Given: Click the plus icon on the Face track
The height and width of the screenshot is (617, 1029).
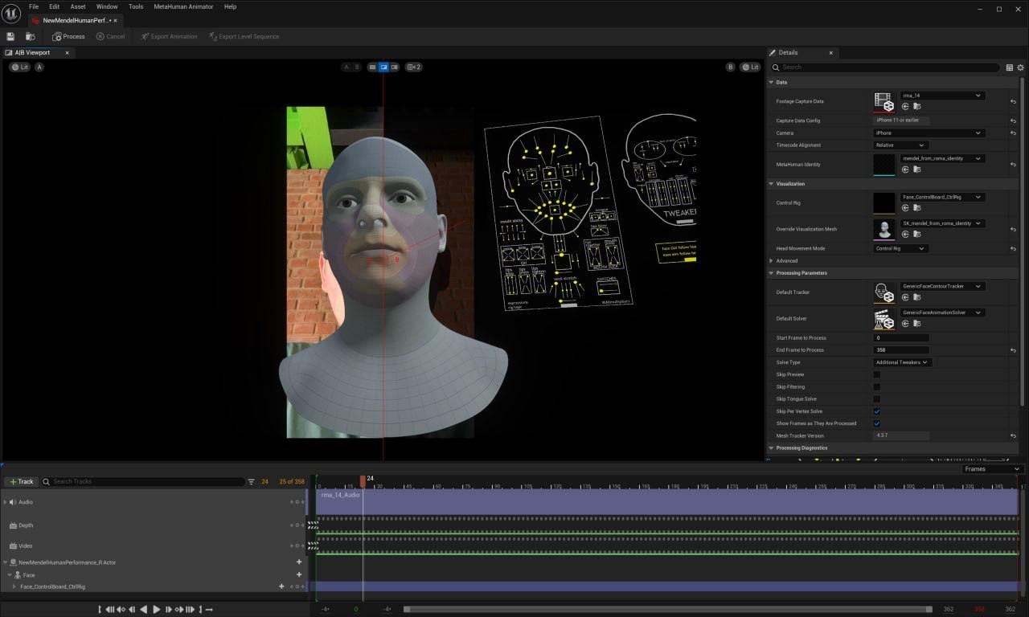Looking at the screenshot, I should (x=299, y=574).
